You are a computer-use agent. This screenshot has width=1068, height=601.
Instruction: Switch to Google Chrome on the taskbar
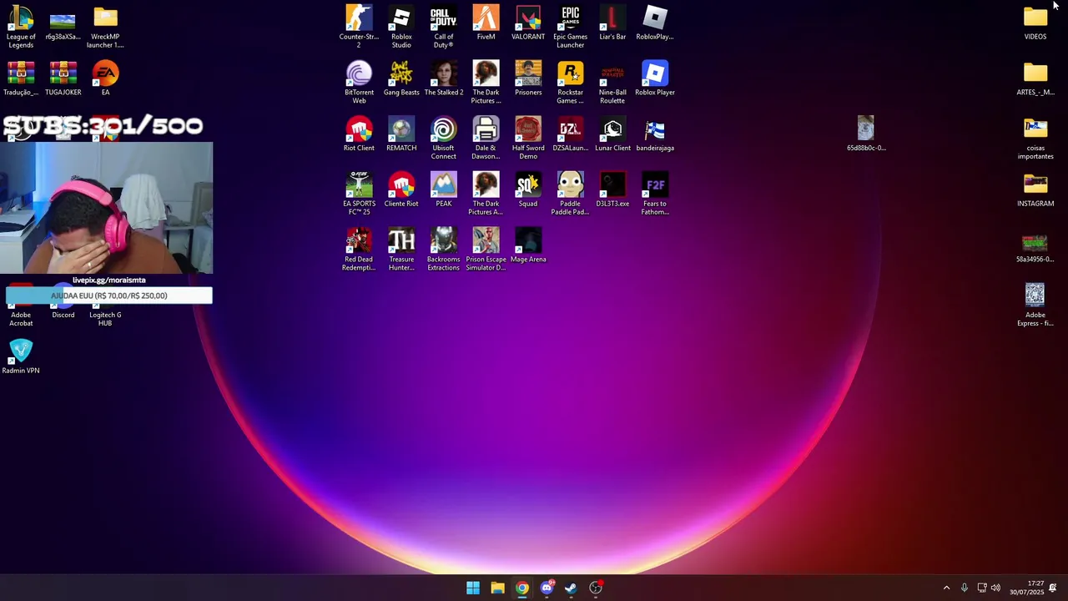[x=522, y=588]
